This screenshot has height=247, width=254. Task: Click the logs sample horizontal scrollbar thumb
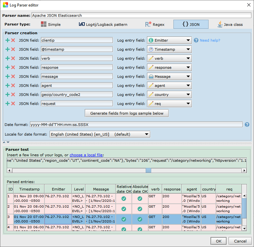[148, 170]
